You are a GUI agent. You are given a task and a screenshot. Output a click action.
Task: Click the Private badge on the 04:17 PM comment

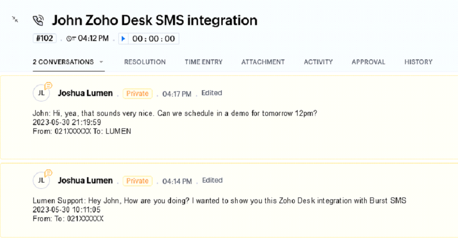click(137, 94)
